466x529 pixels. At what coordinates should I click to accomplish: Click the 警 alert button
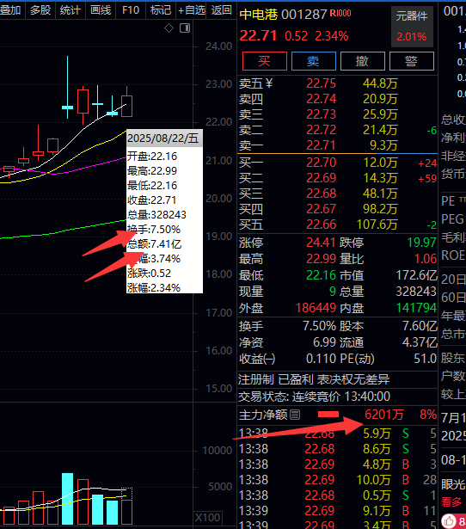[411, 61]
